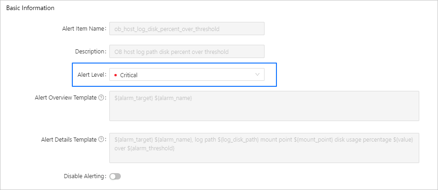438x190 pixels.
Task: Toggle the Disable Alerting switch
Action: coord(115,176)
